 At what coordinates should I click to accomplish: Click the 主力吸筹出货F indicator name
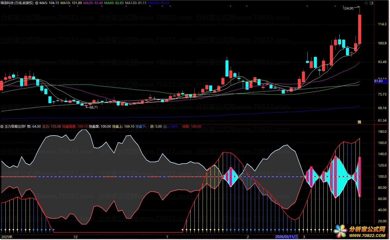[x=15, y=127]
